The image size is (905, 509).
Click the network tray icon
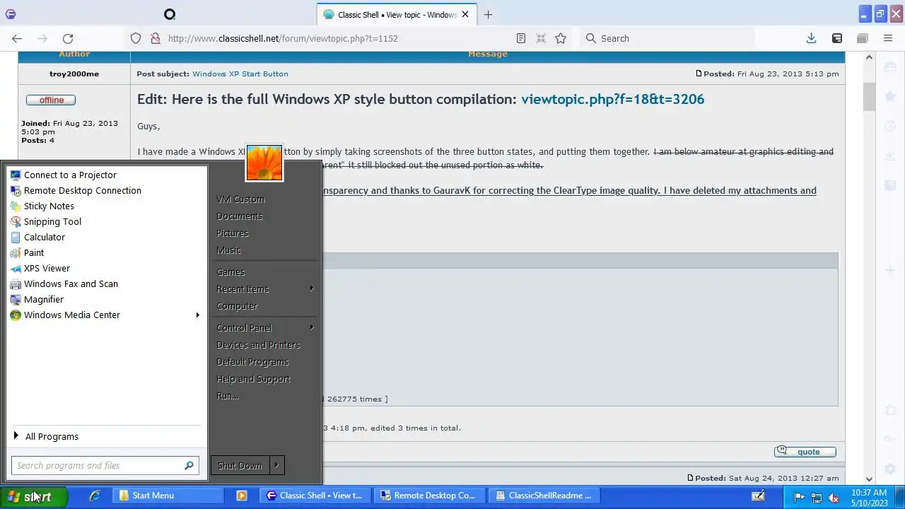tap(817, 497)
